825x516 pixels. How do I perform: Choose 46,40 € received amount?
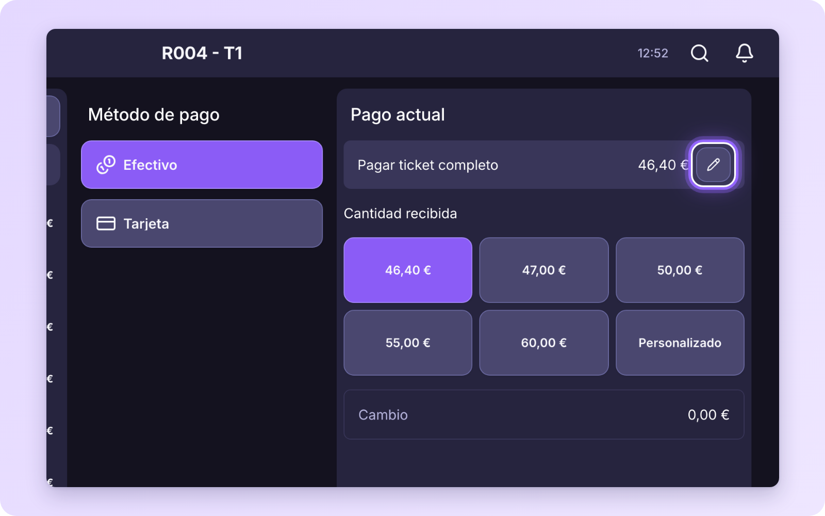408,270
